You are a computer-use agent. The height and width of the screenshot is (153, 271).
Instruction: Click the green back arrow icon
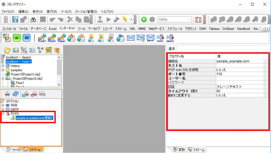tap(144, 19)
